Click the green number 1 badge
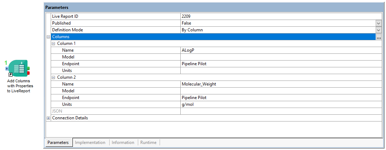386x150 pixels. coord(6,63)
